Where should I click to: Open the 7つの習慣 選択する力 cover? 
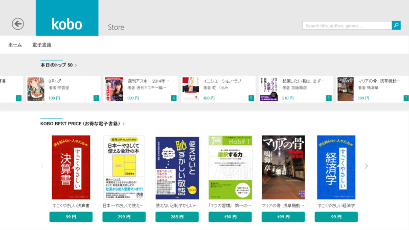tap(231, 168)
